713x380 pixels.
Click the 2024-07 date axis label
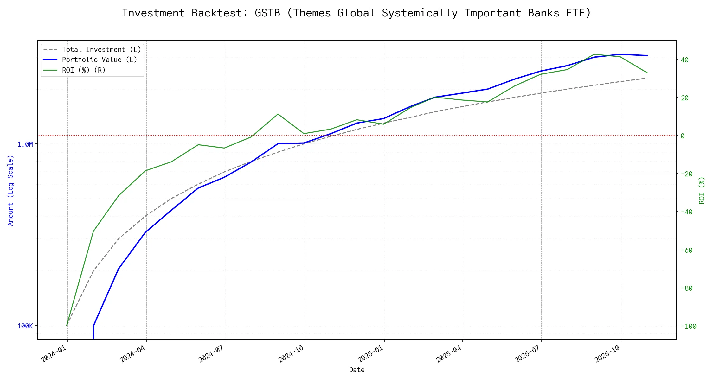pyautogui.click(x=211, y=353)
